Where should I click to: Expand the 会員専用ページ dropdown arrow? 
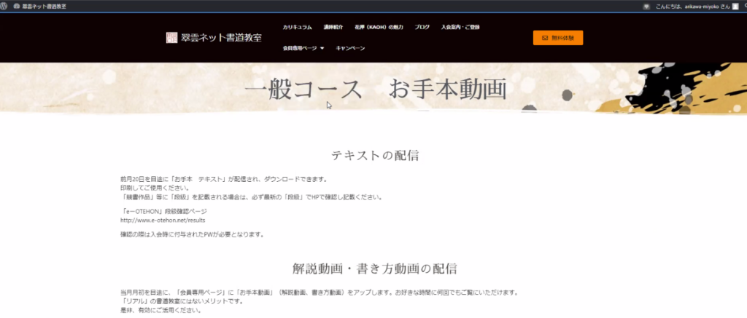(x=322, y=49)
